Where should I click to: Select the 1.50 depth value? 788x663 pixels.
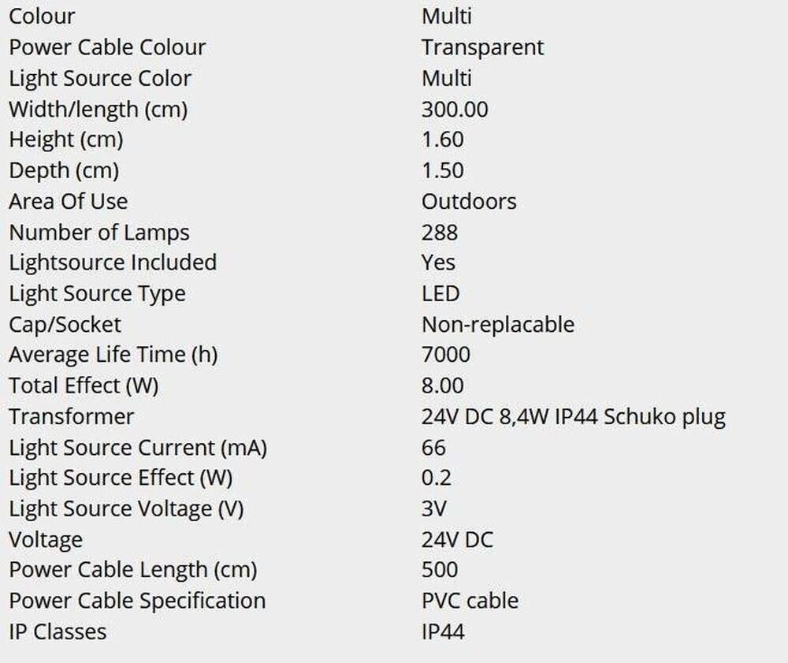tap(442, 170)
